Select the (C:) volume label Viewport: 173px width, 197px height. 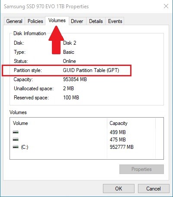pos(25,147)
